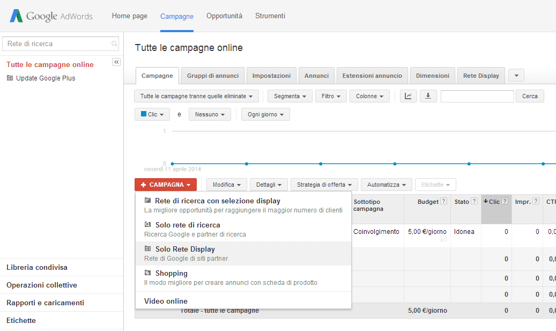Toggle the sort arrow on the Clic column
The image size is (556, 331).
pyautogui.click(x=486, y=201)
